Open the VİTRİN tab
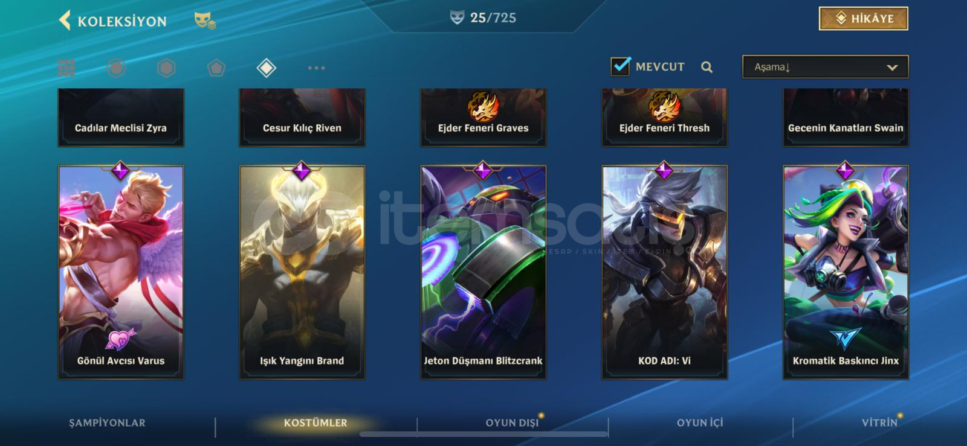The image size is (967, 446). click(x=879, y=422)
